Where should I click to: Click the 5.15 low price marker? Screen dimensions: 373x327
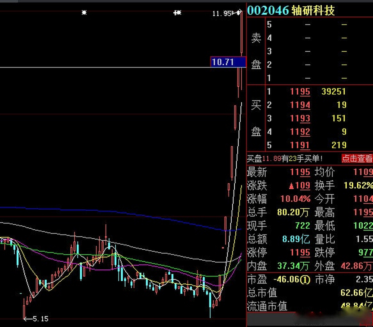(40, 319)
